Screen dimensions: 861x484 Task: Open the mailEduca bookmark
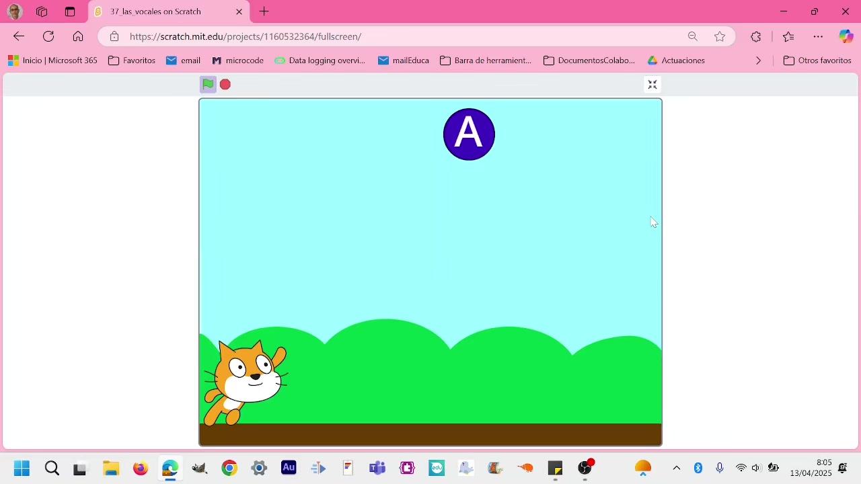[404, 61]
